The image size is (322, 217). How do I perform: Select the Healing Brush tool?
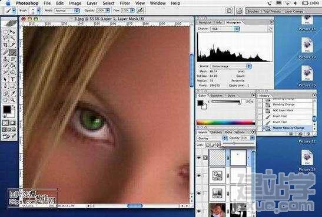[5, 52]
